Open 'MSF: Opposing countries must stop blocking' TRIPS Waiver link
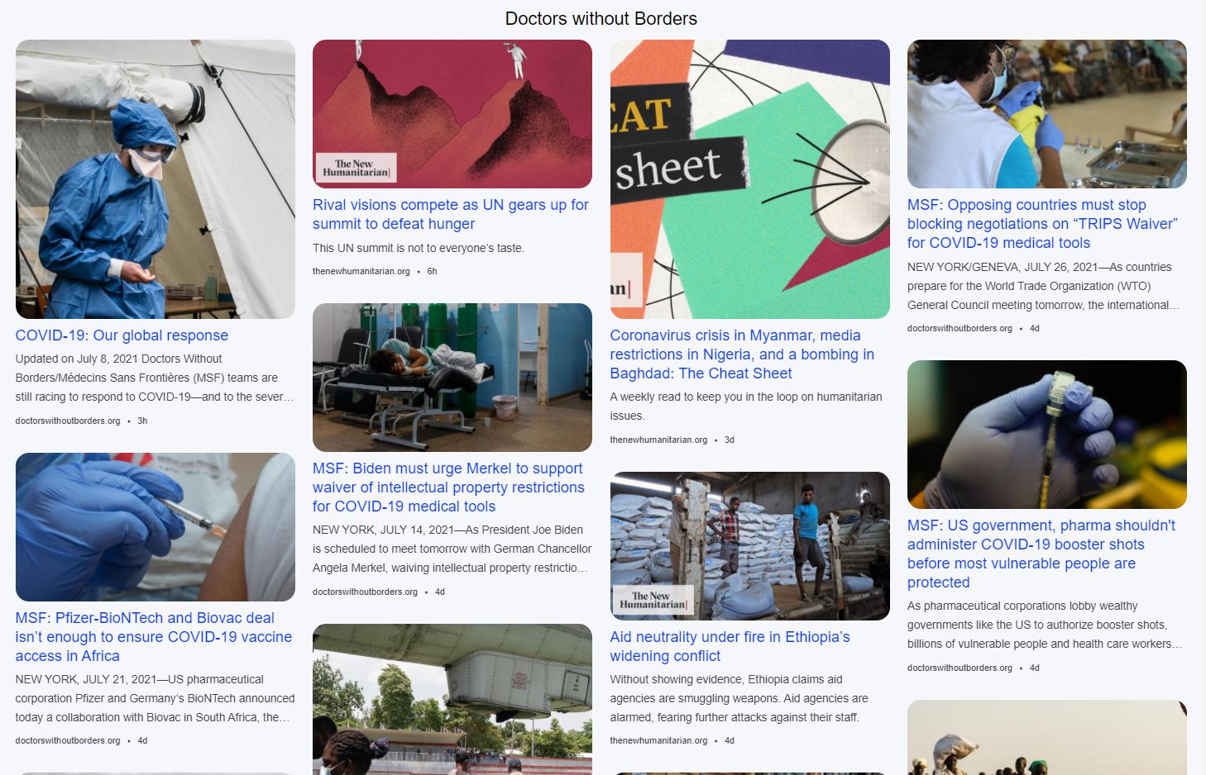 pyautogui.click(x=1042, y=224)
